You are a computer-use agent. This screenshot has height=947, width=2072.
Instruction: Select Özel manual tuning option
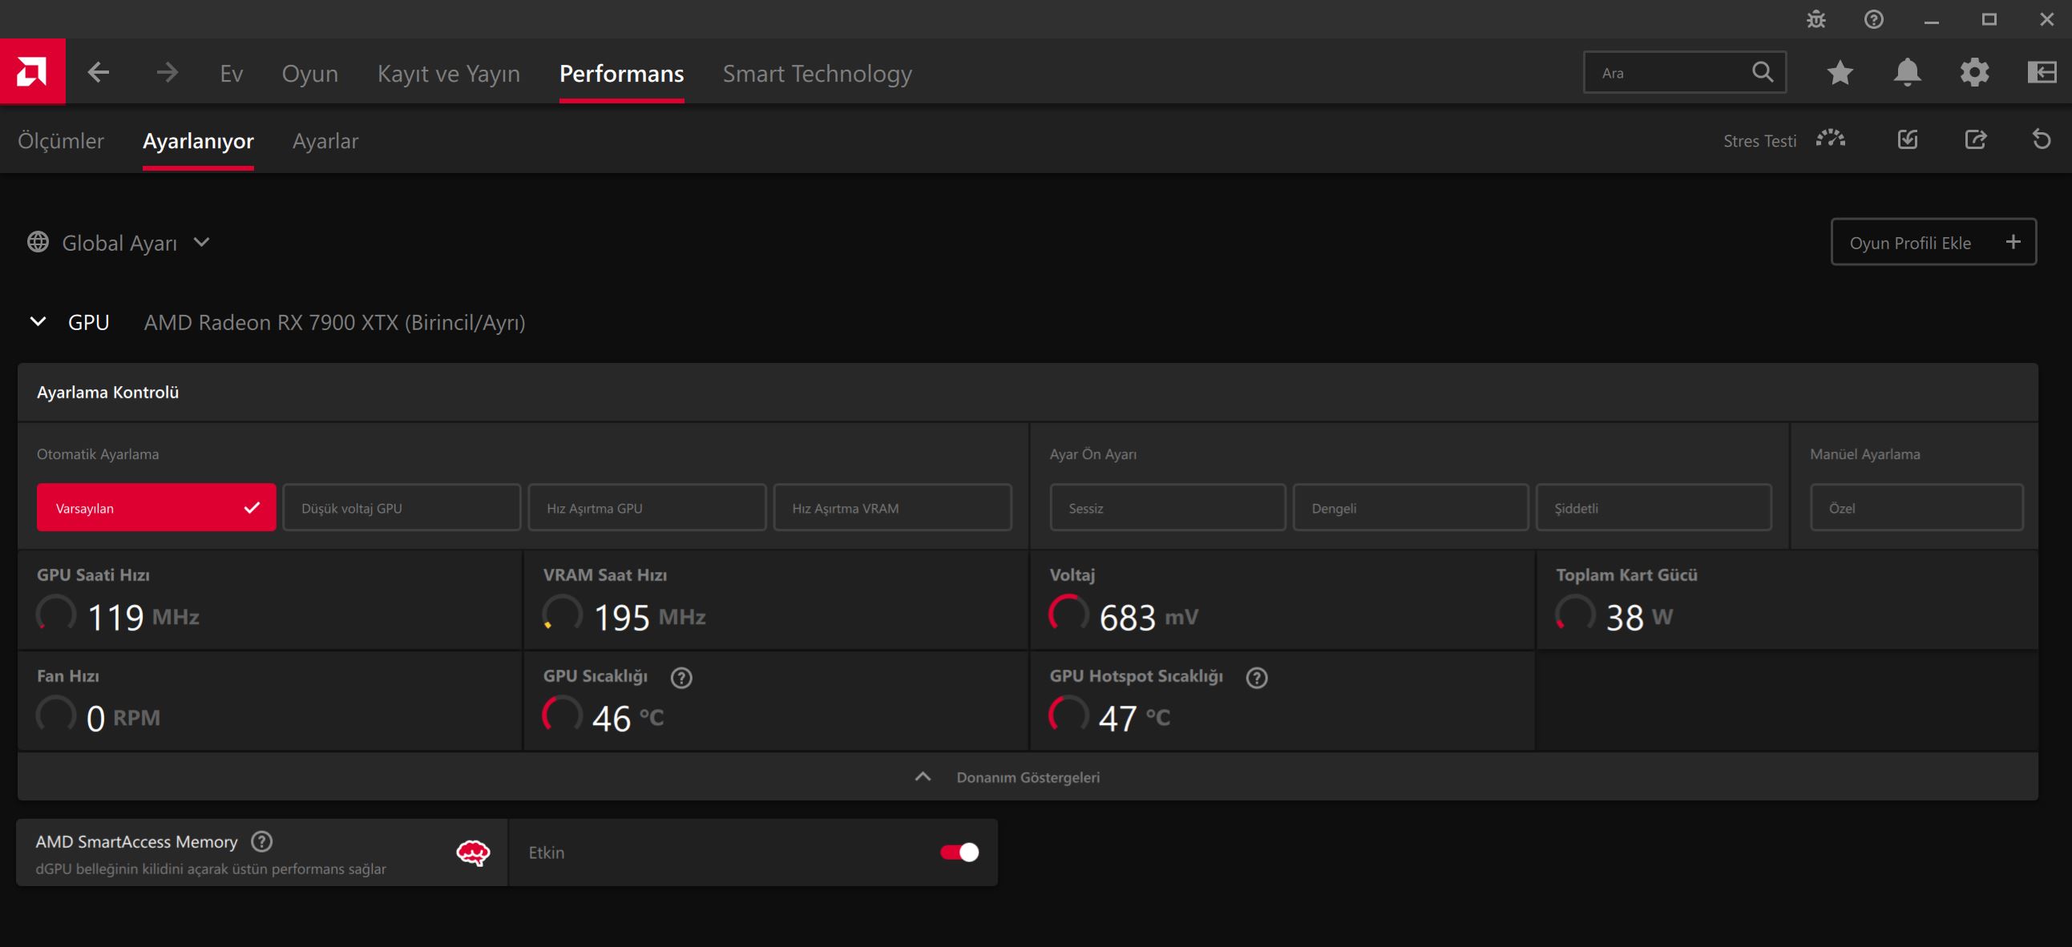tap(1916, 507)
